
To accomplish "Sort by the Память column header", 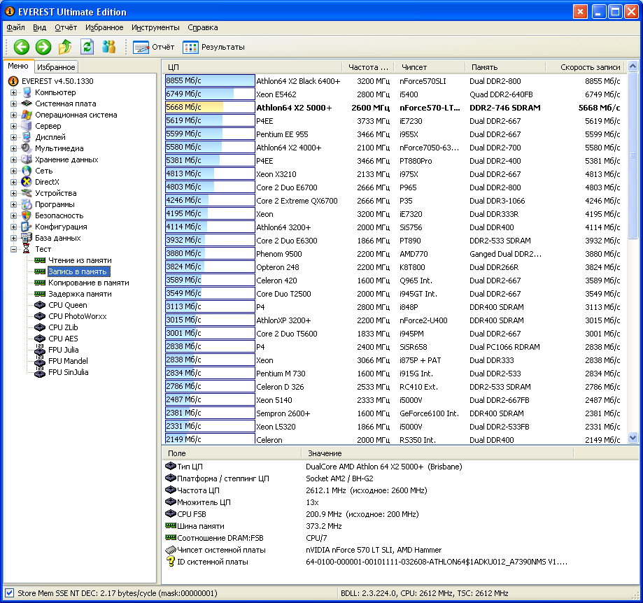I will coord(505,67).
